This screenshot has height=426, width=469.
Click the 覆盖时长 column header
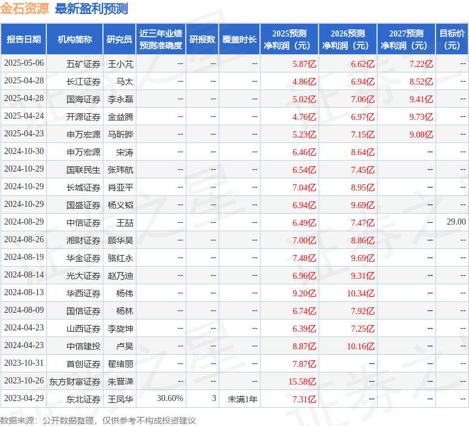click(239, 40)
